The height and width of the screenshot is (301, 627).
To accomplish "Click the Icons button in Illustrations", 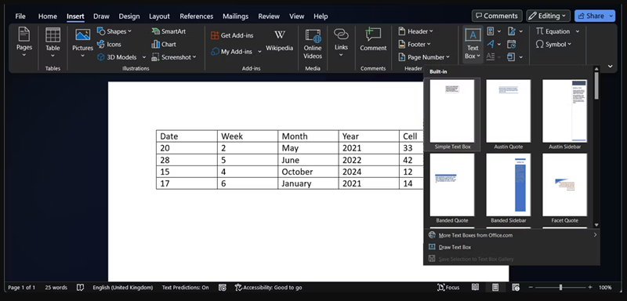I will coord(109,45).
